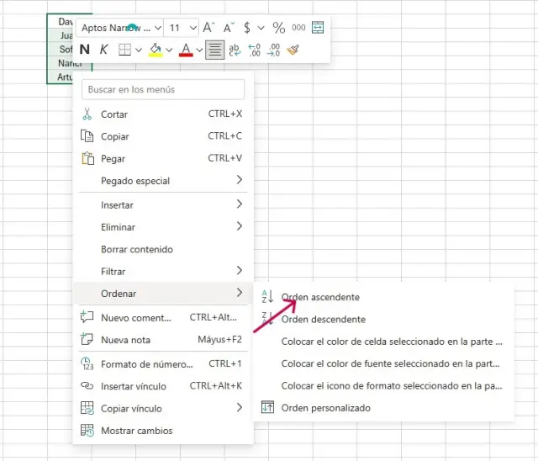Click the merge cells icon
Viewport: 538px width, 461px height.
point(318,28)
